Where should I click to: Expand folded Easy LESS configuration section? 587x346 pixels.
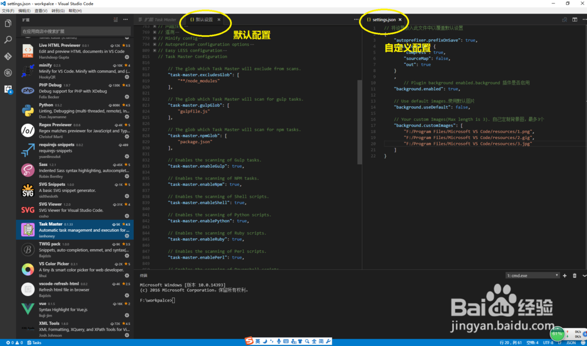click(154, 50)
